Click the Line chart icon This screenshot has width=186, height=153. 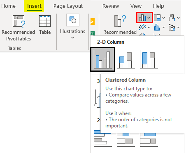pos(142,27)
